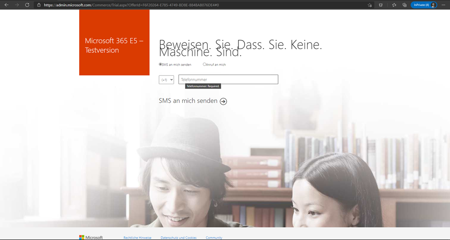The image size is (450, 240).
Task: Open the (+1) country code dropdown
Action: coord(166,80)
